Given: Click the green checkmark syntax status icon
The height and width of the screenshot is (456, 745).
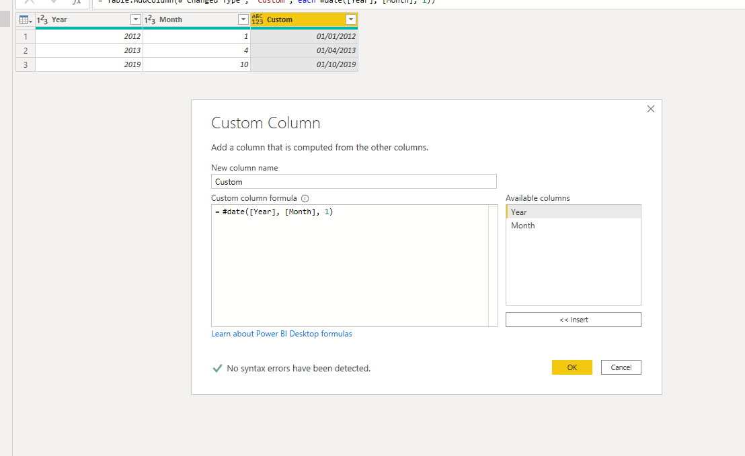Looking at the screenshot, I should [x=217, y=368].
